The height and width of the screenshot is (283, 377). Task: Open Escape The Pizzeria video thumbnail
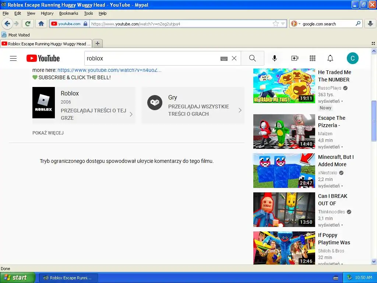284,132
